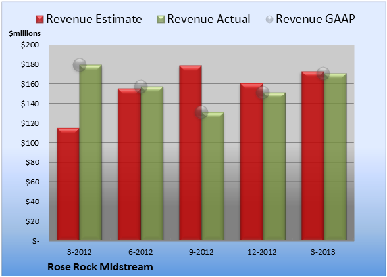Select the red estimate bar for 3-2012
387x277 pixels.
tap(68, 184)
